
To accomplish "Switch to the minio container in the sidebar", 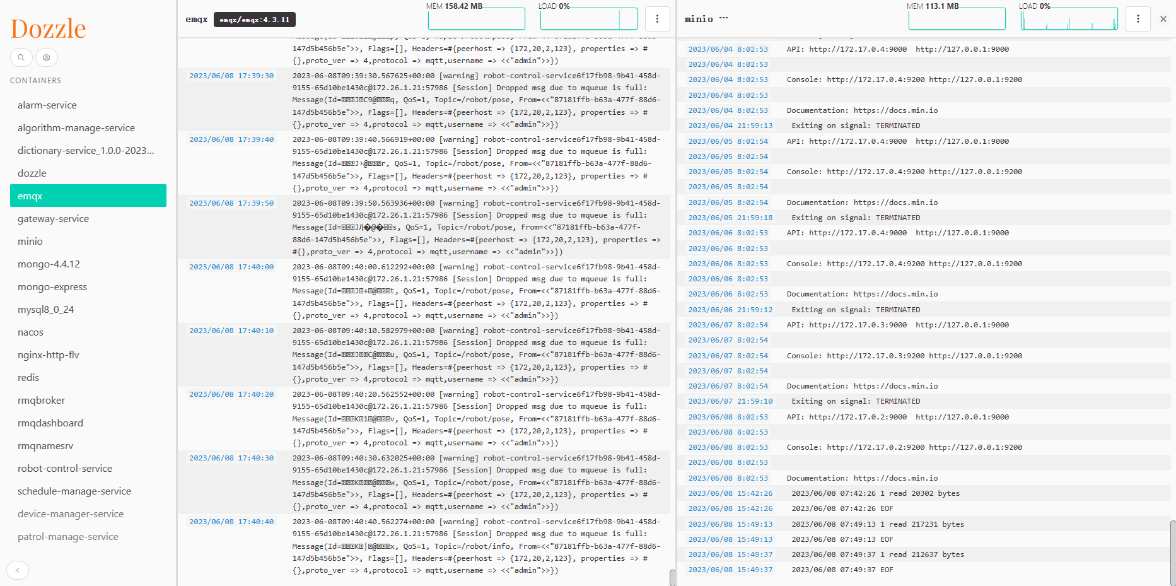I will (30, 241).
